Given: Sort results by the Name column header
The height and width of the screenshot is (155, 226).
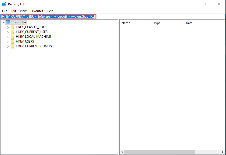Looking at the screenshot, I should pyautogui.click(x=126, y=23).
